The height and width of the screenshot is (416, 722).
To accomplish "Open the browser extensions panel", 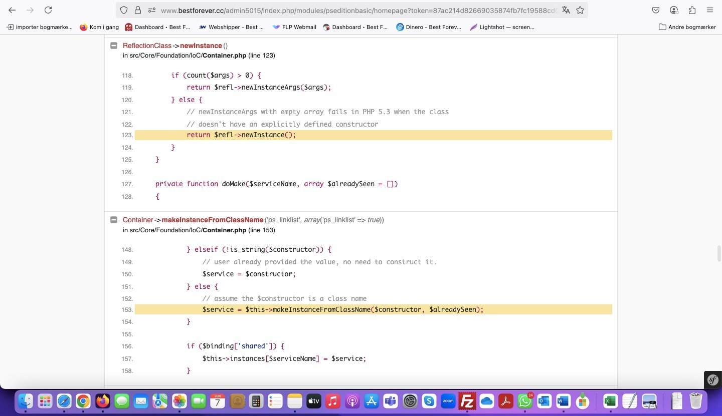I will pos(692,10).
